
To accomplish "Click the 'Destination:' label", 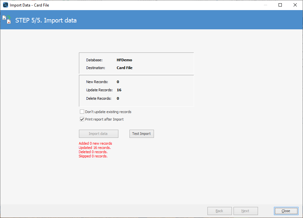I will pos(96,68).
